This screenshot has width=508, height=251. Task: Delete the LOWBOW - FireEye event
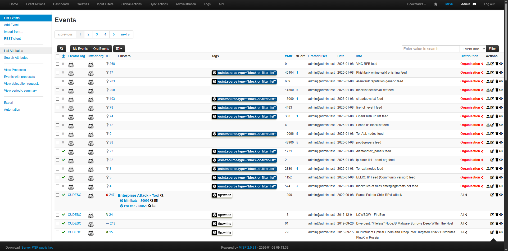point(497,215)
